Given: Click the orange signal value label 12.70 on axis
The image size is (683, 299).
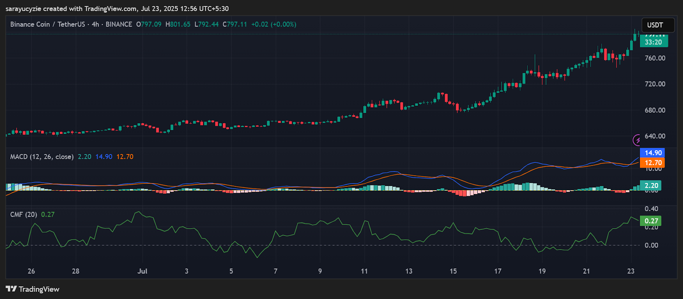Looking at the screenshot, I should (653, 163).
